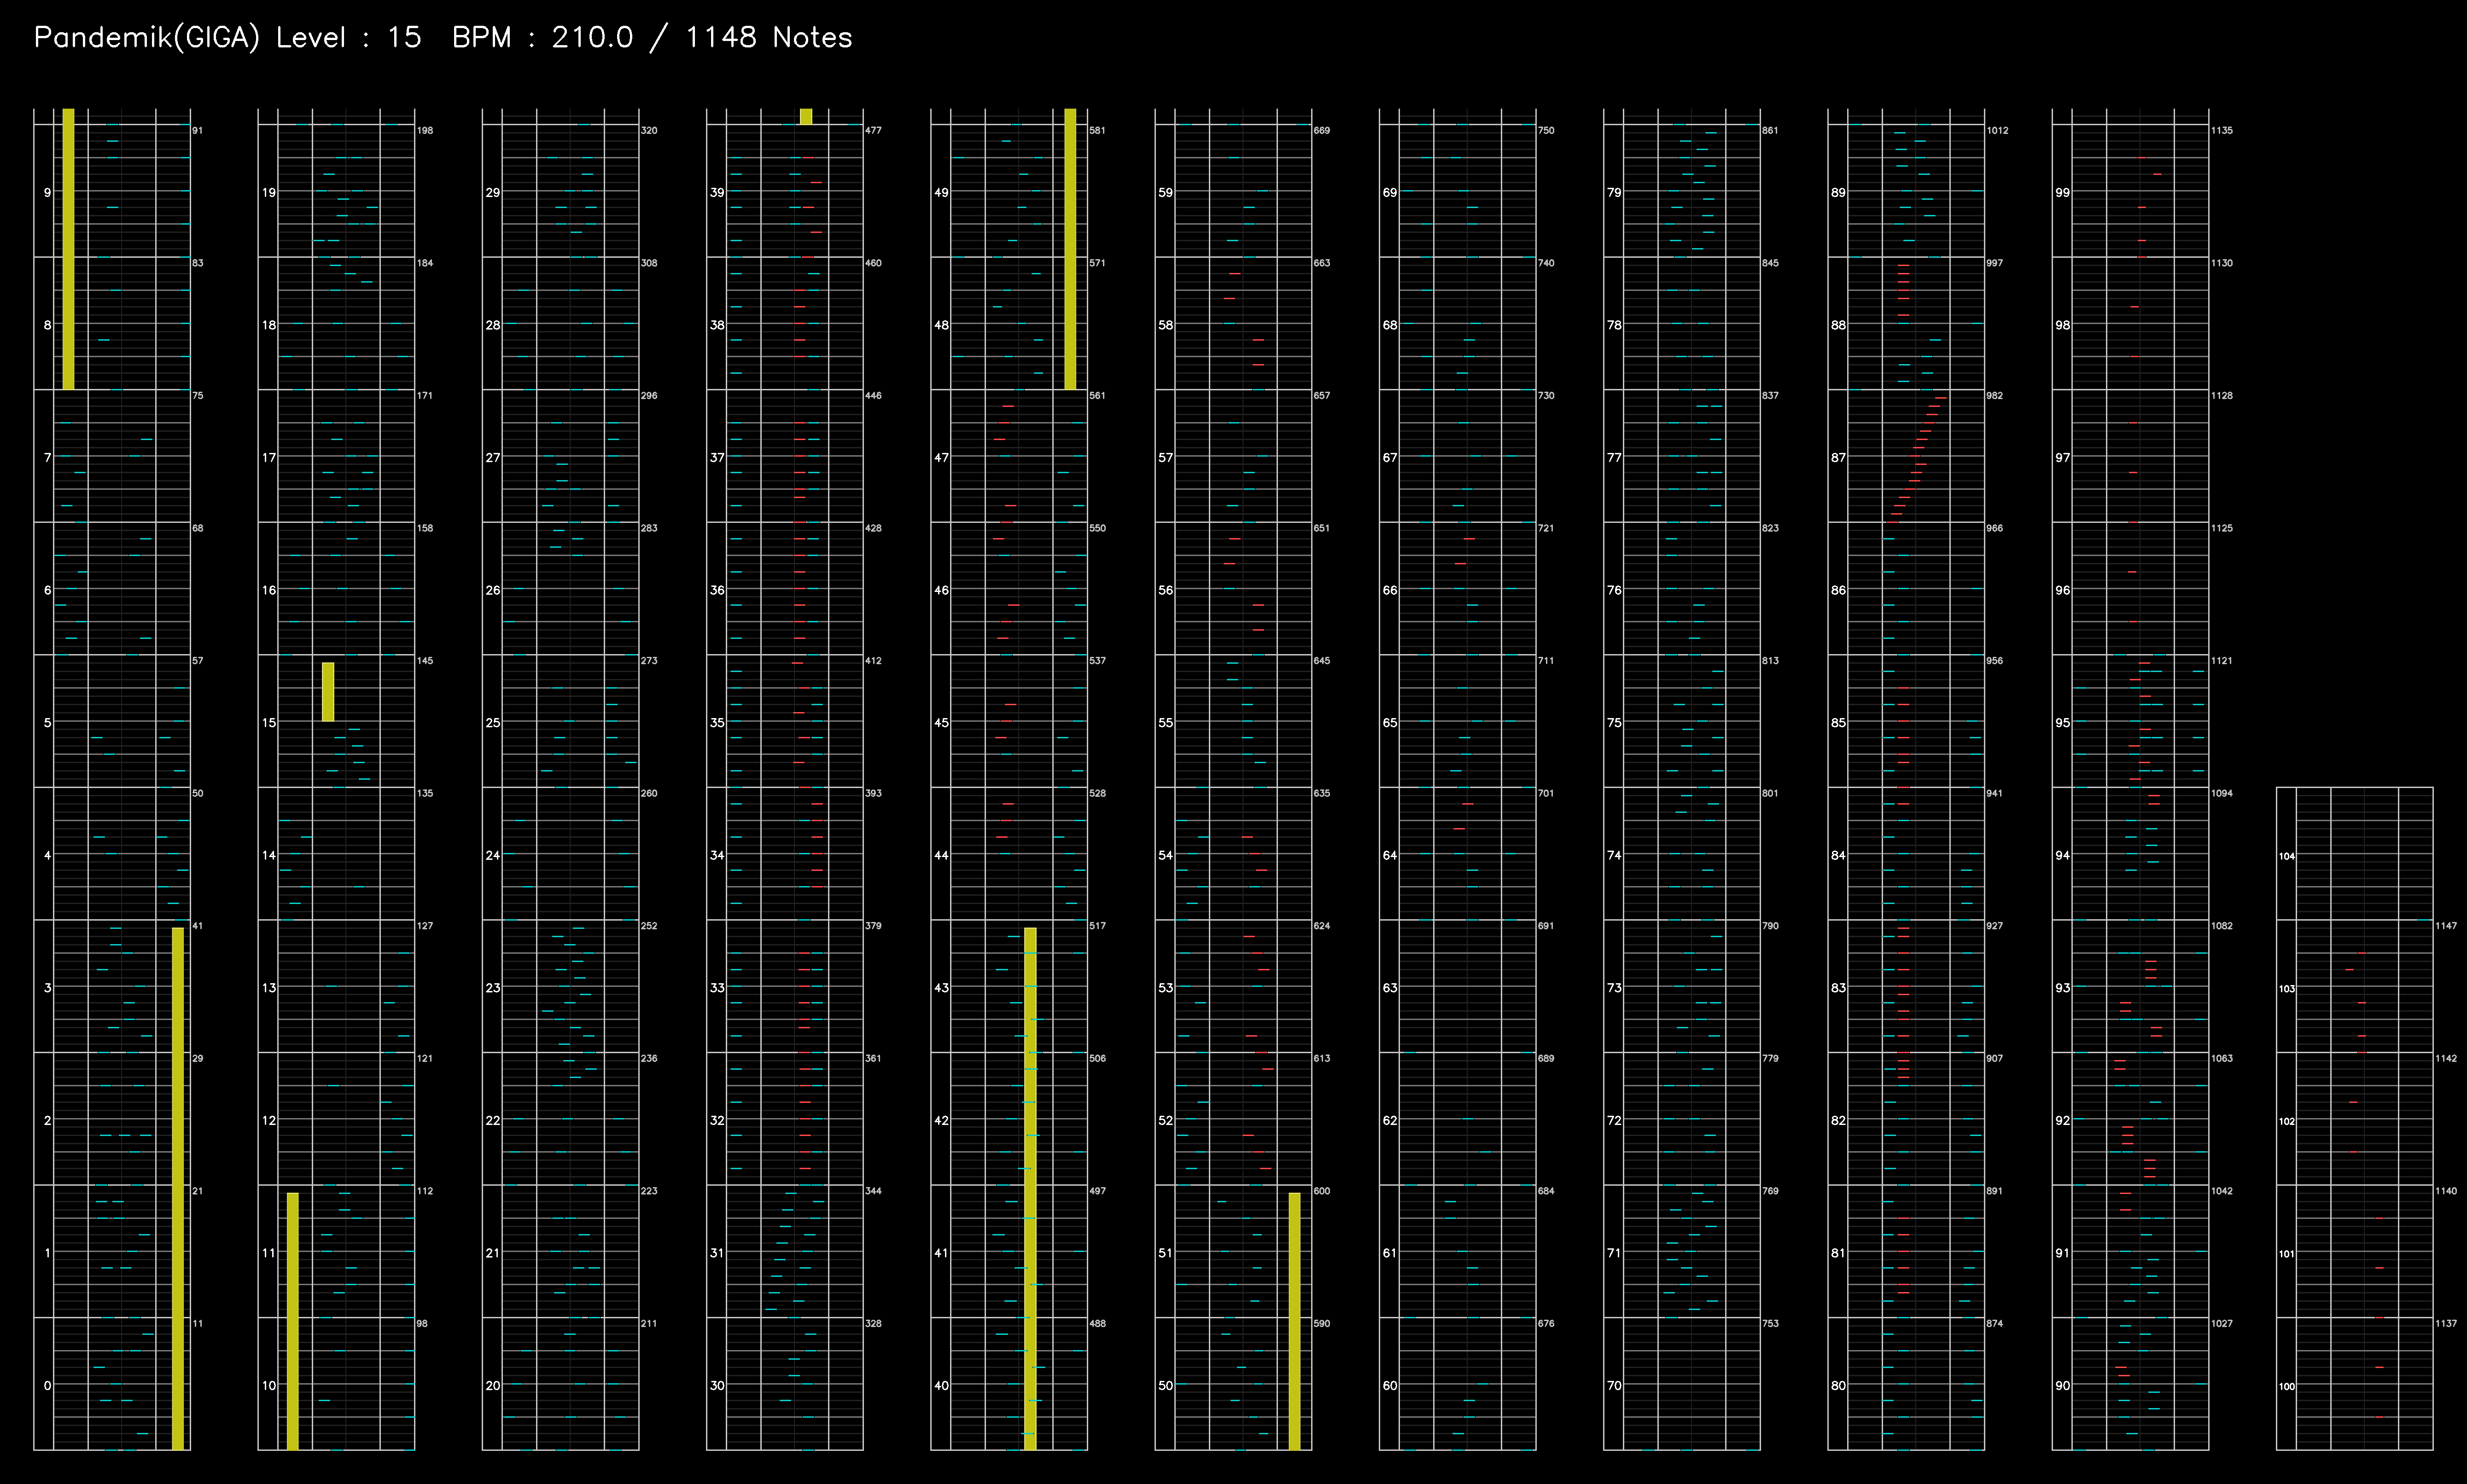The image size is (2467, 1484).
Task: Click the note count 1135
Action: click(2221, 131)
